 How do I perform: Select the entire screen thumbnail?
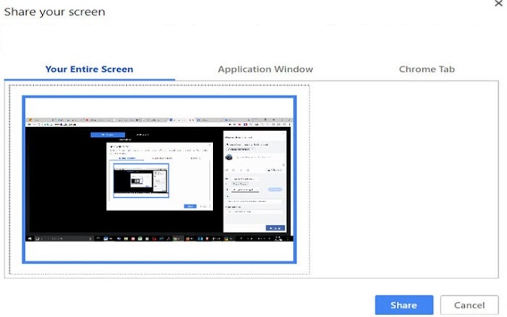point(159,179)
